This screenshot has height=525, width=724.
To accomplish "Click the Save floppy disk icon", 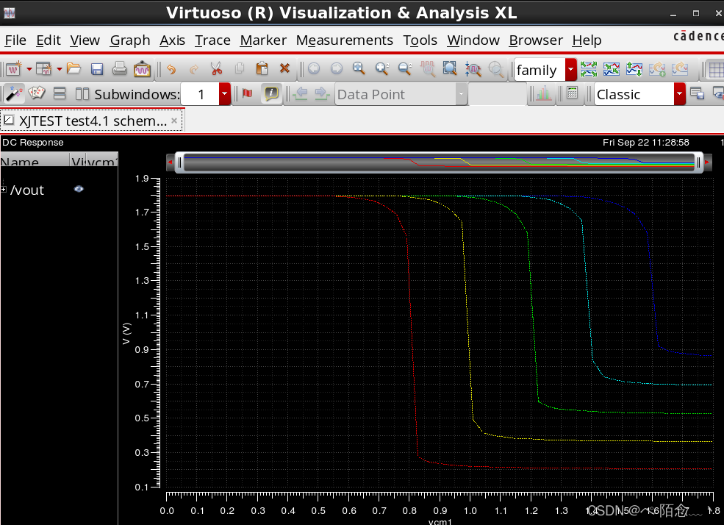I will (x=97, y=69).
